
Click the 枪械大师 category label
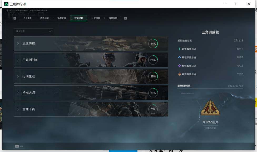tap(29, 93)
